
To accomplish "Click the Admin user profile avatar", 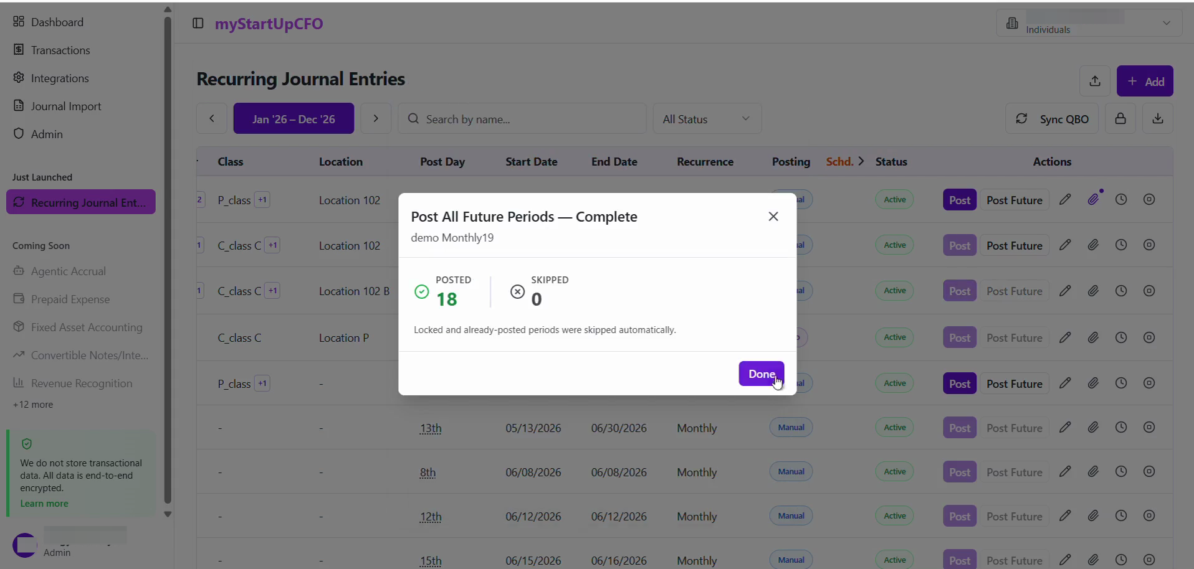I will click(25, 545).
